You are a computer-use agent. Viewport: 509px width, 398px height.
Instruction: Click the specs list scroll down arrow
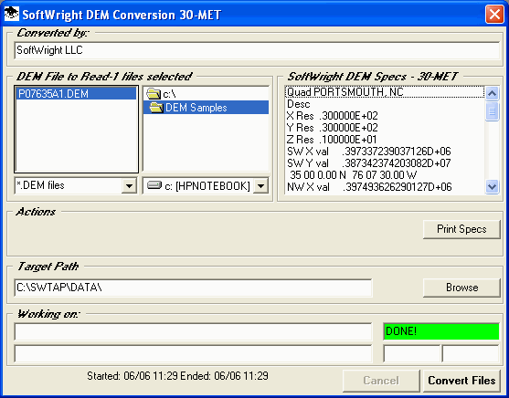click(493, 187)
